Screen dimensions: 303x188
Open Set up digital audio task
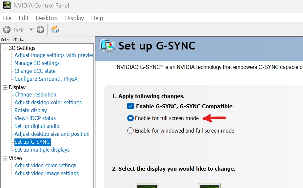click(x=37, y=126)
